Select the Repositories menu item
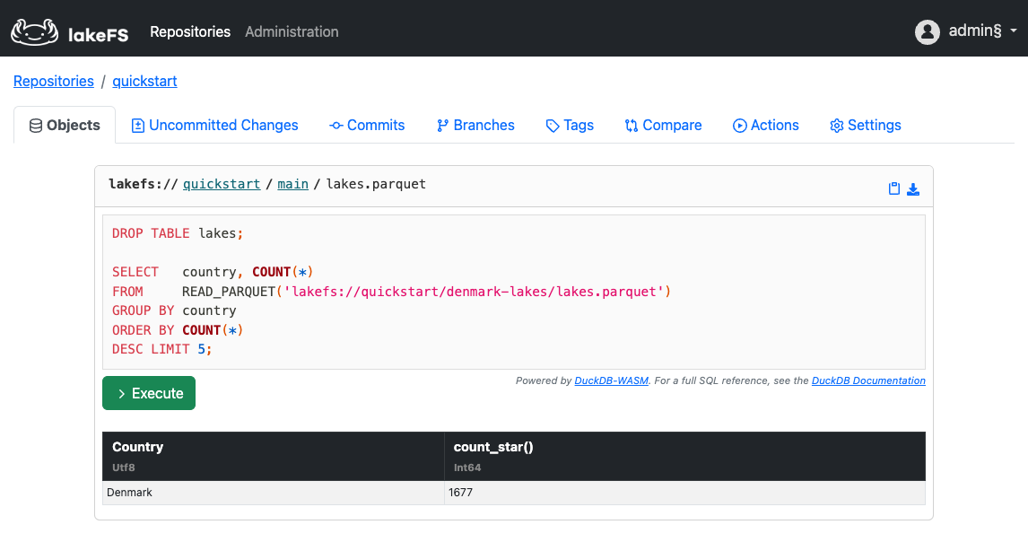Viewport: 1028px width, 542px height. coord(190,31)
